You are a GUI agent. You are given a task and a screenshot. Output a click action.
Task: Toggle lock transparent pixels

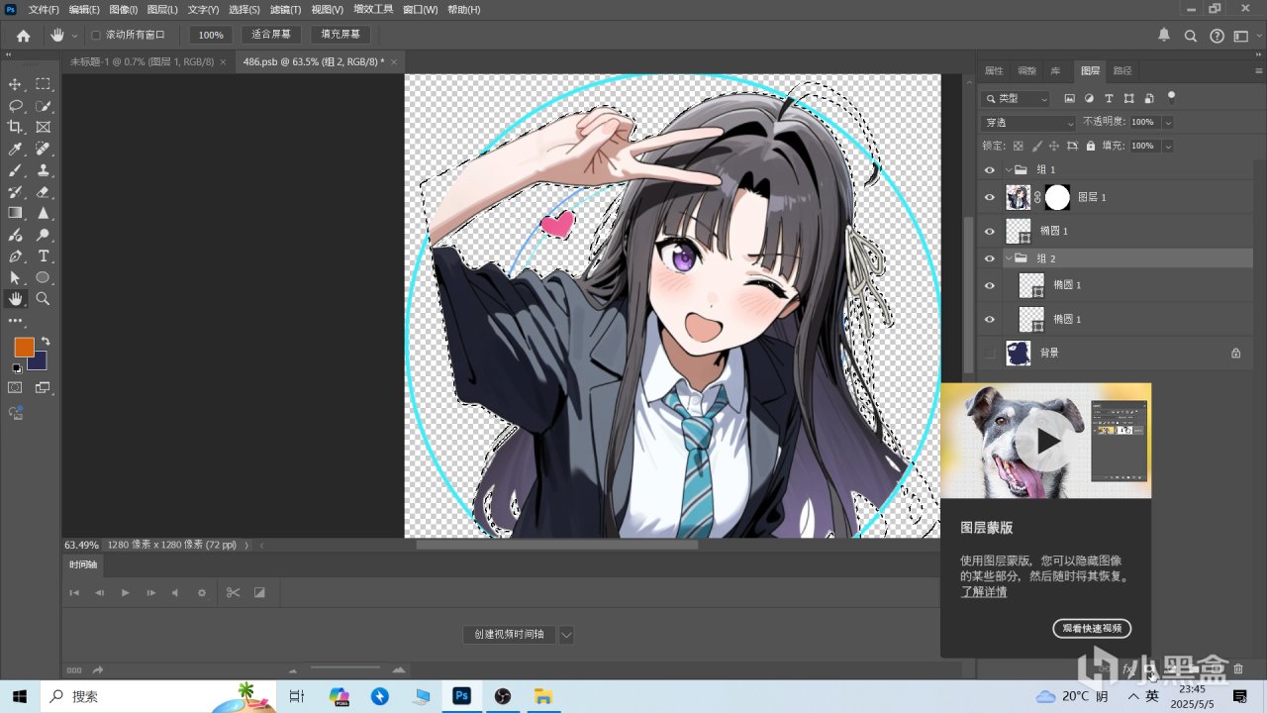[x=1018, y=146]
